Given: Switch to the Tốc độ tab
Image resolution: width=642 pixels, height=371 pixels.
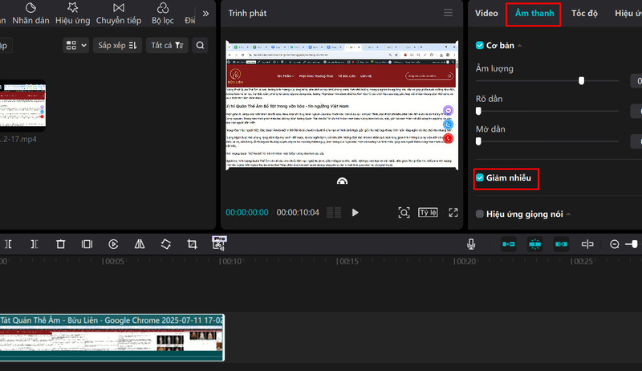Looking at the screenshot, I should pos(584,13).
